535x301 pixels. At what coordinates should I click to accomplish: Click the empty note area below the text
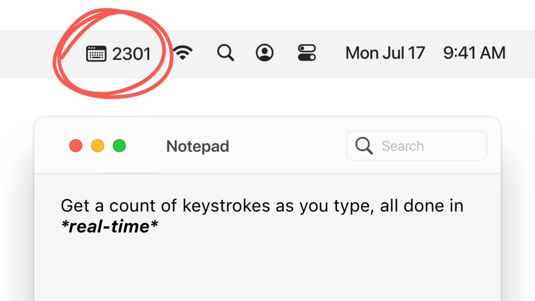click(266, 266)
